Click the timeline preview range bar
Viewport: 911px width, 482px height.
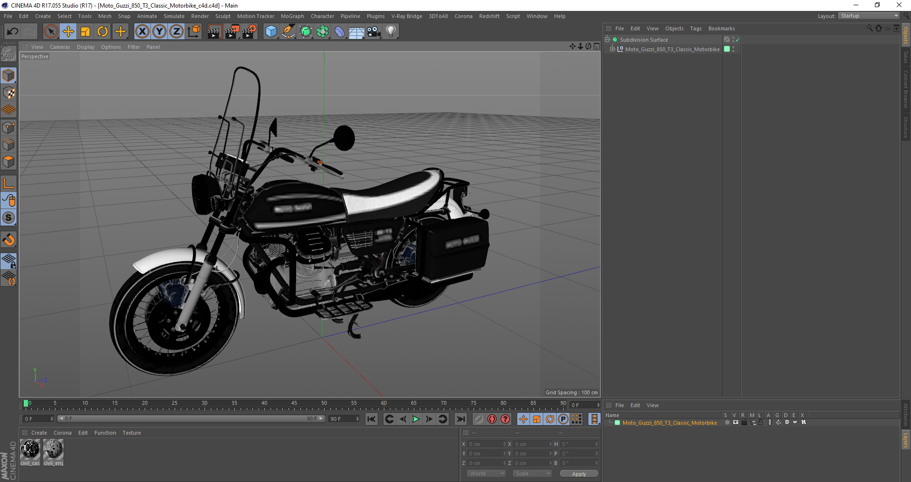(191, 418)
